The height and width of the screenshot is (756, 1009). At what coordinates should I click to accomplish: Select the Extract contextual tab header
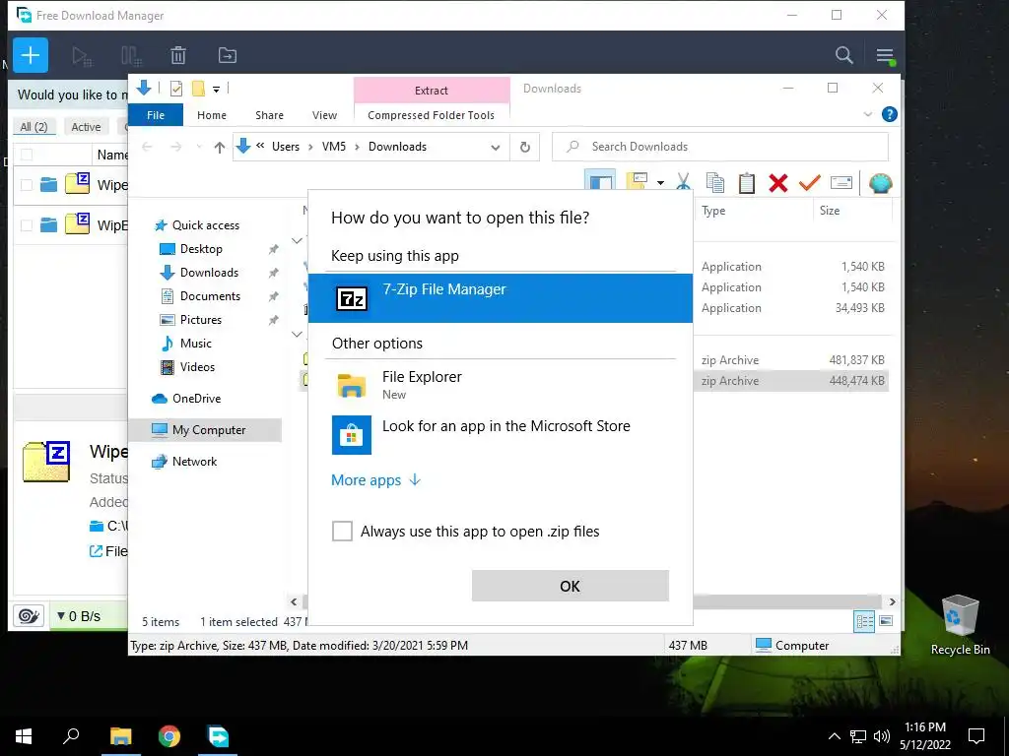click(x=432, y=91)
